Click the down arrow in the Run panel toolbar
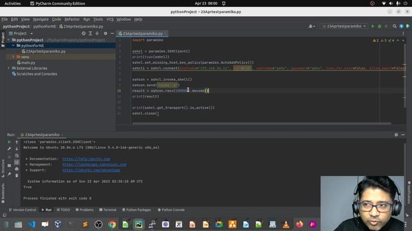Image resolution: width=412 pixels, height=231 pixels. (17, 149)
